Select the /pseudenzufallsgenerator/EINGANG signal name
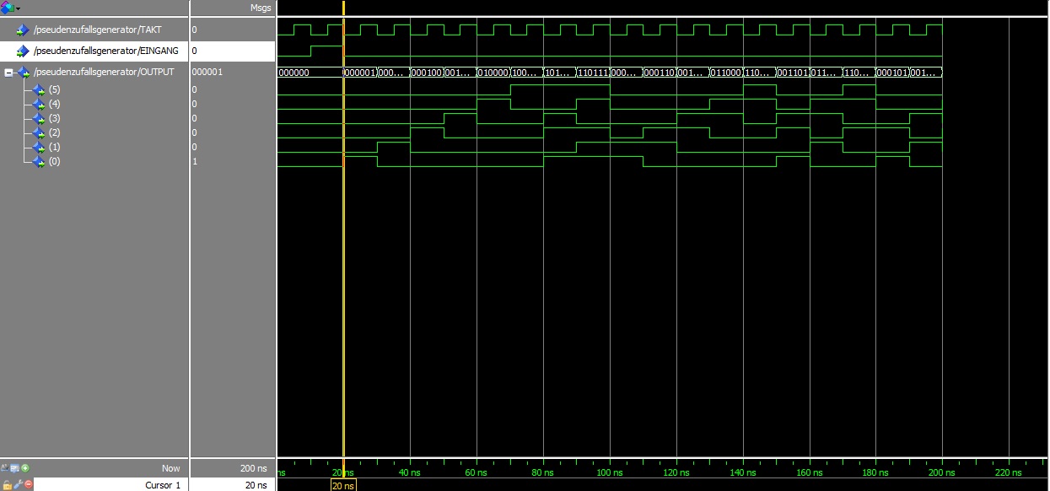The width and height of the screenshot is (1050, 491). point(106,51)
